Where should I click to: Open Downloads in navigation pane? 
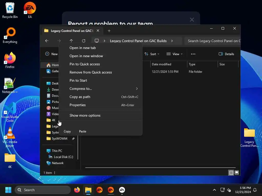point(52,90)
